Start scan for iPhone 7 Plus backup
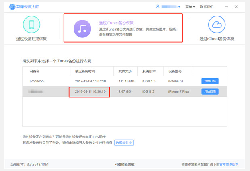250x171 pixels. point(210,91)
